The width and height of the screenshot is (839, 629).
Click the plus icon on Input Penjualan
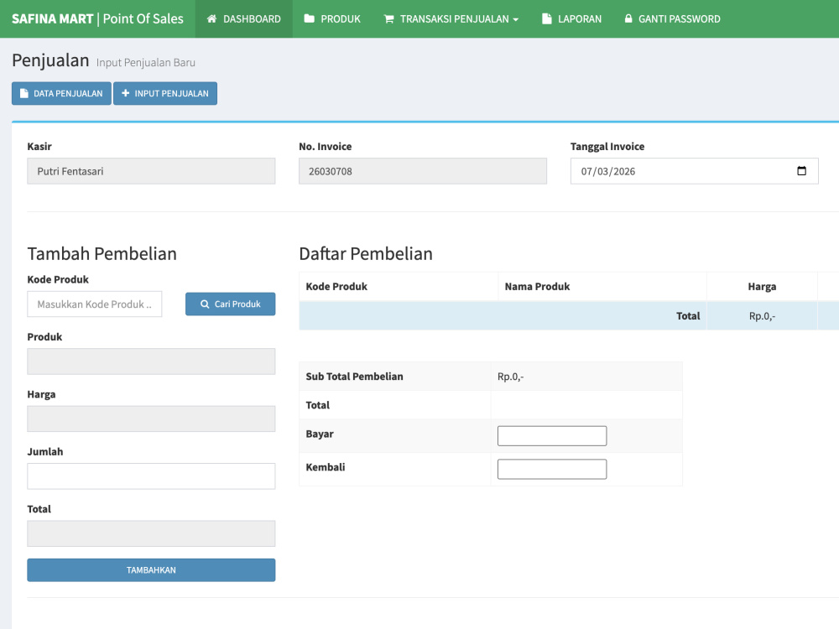(x=126, y=93)
